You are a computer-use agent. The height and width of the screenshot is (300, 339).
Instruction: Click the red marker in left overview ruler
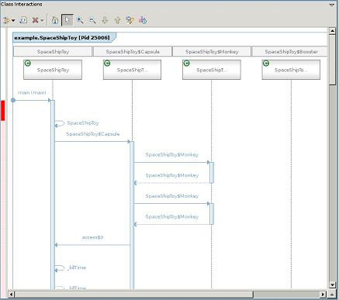point(3,111)
